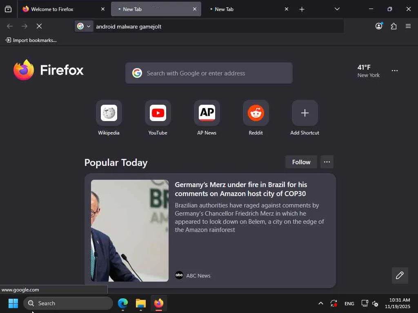Close the last New Tab
Image resolution: width=418 pixels, height=313 pixels.
(286, 9)
